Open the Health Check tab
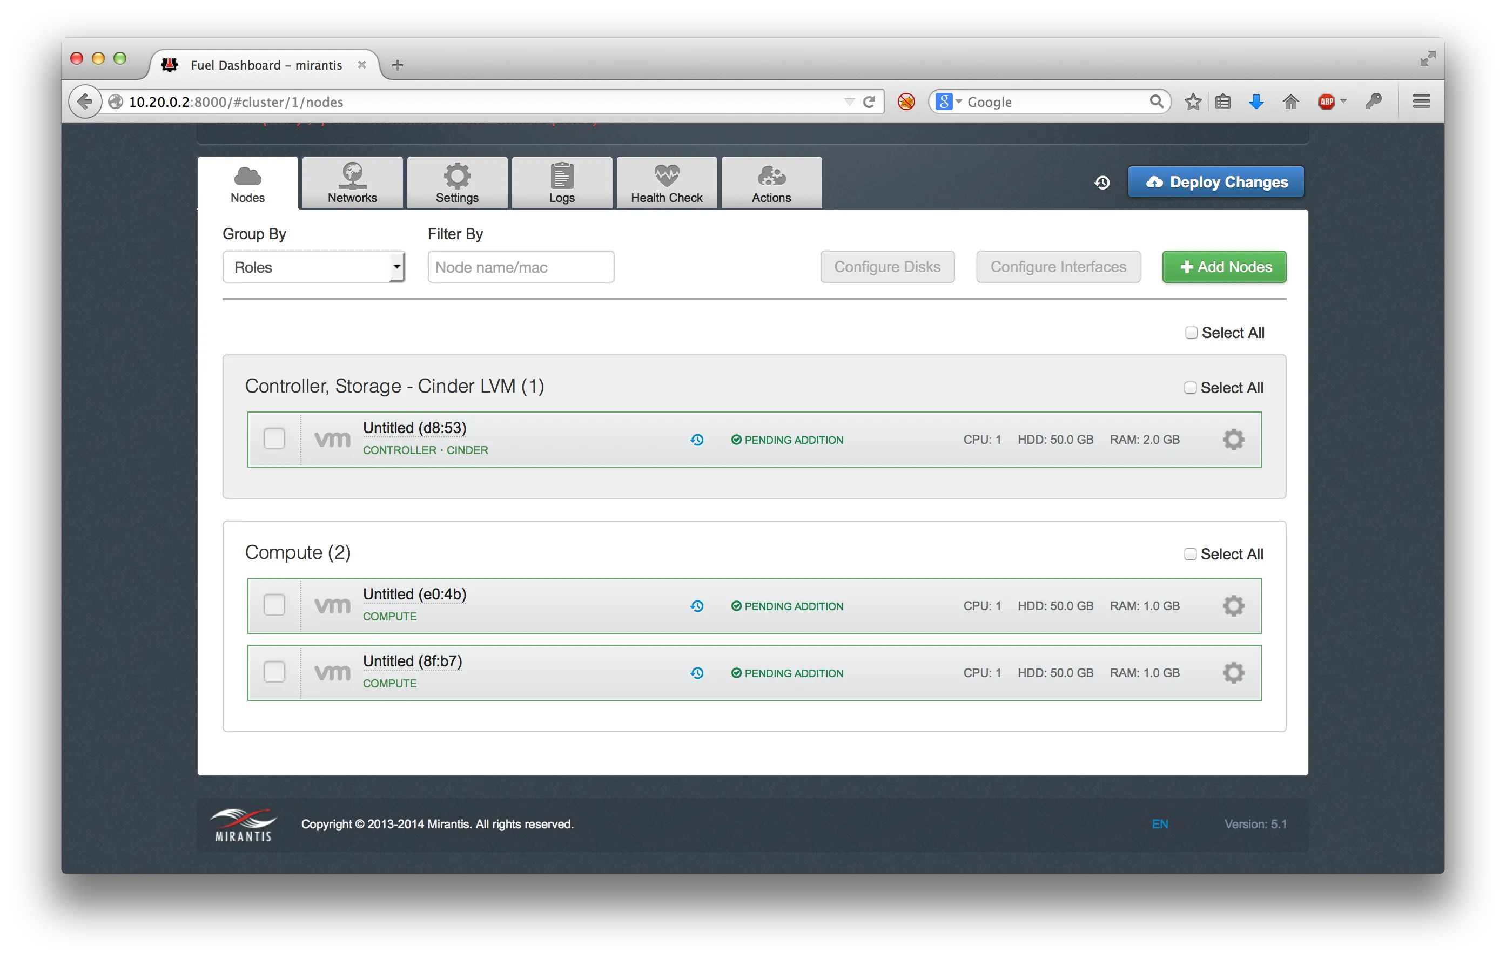 pyautogui.click(x=667, y=183)
